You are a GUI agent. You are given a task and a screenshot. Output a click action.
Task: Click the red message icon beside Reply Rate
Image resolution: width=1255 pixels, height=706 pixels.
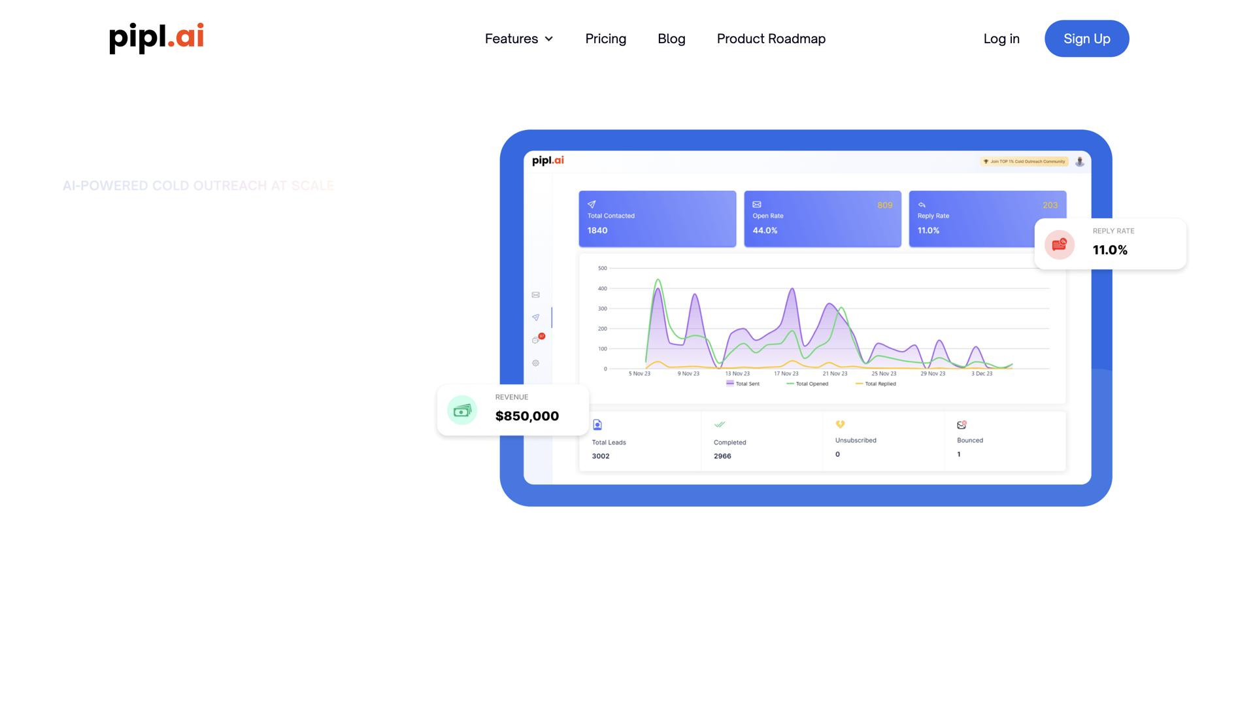[x=1059, y=245]
